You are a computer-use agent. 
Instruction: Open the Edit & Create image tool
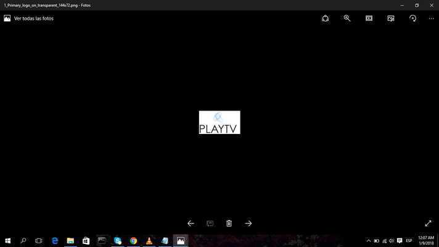391,19
